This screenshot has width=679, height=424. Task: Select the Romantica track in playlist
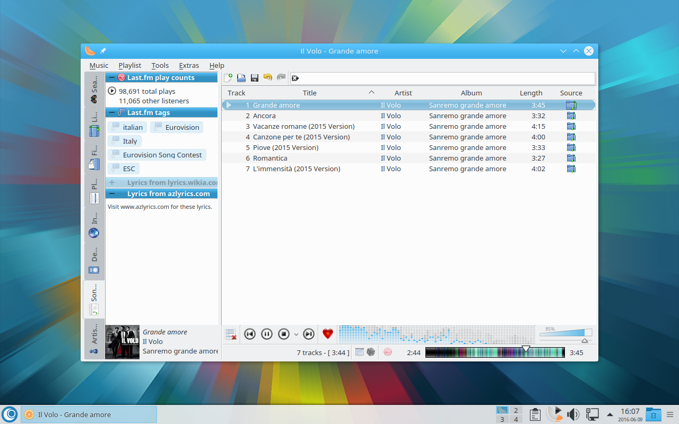click(x=270, y=158)
